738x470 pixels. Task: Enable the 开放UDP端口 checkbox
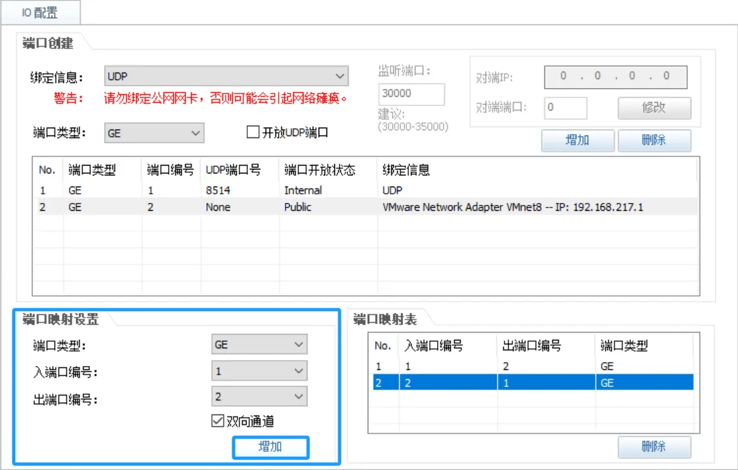[x=253, y=133]
